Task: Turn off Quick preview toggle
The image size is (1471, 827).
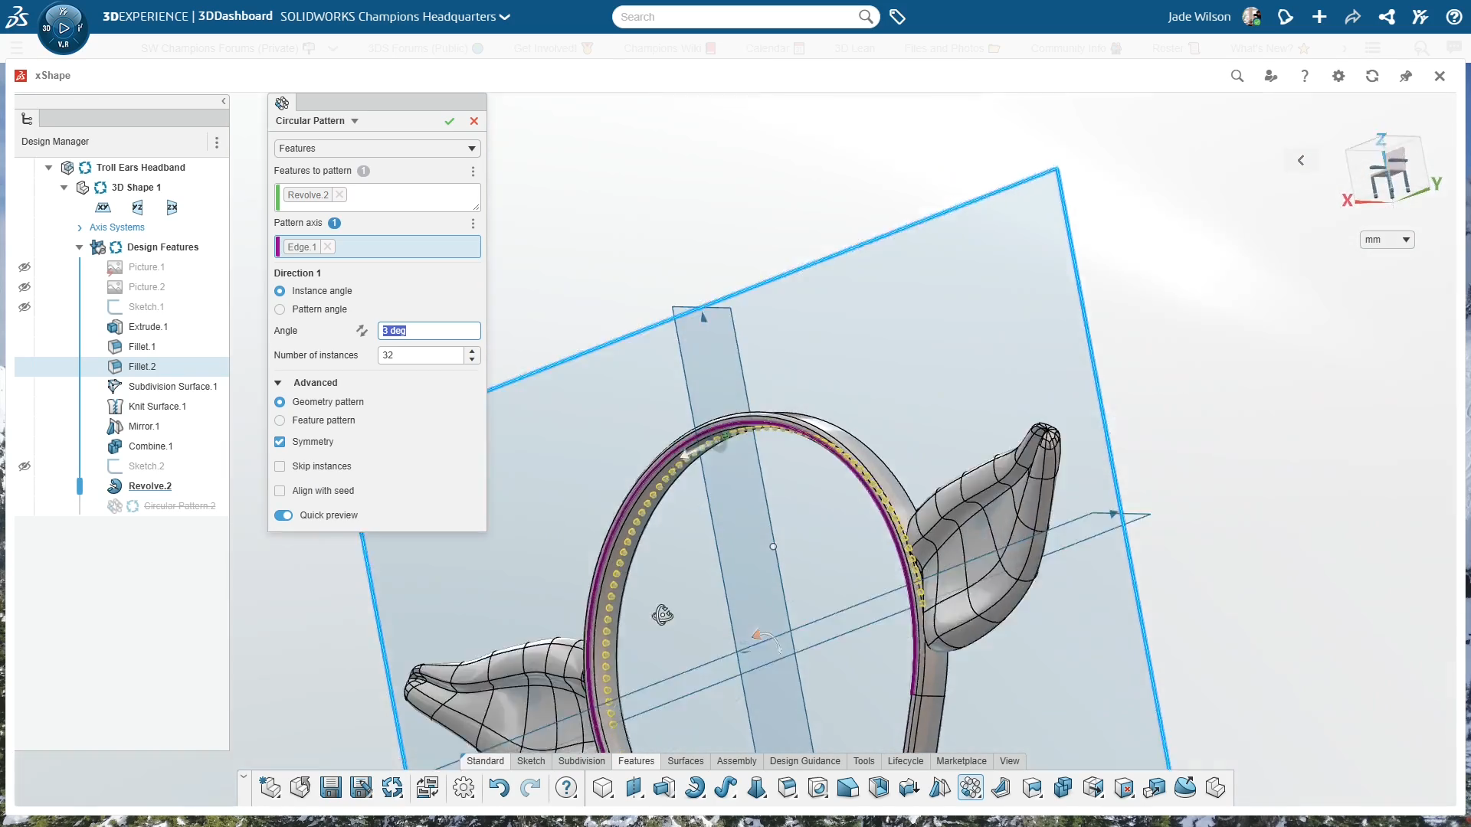Action: [x=283, y=515]
